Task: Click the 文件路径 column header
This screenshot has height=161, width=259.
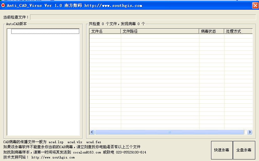Action: pyautogui.click(x=160, y=31)
